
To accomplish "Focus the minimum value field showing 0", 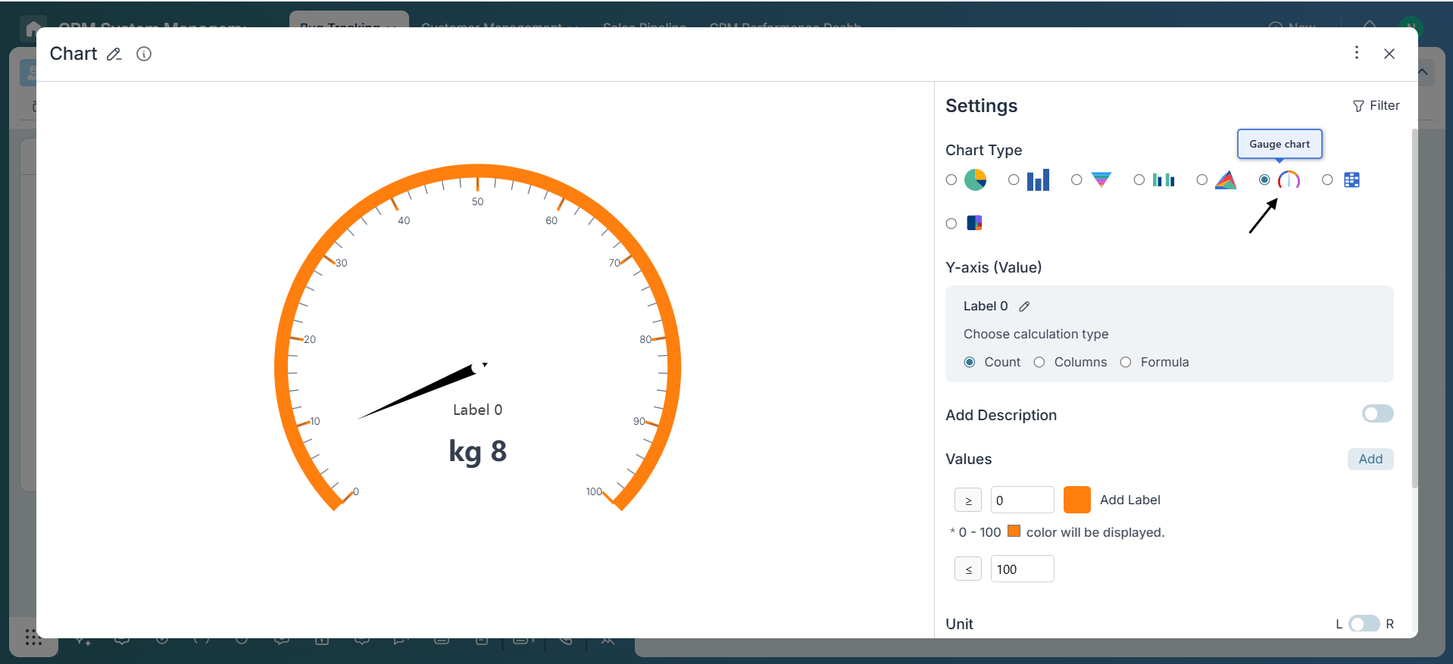I will point(1022,500).
